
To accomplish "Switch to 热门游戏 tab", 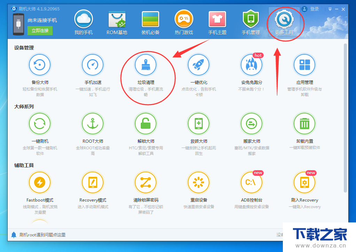I will pyautogui.click(x=184, y=23).
